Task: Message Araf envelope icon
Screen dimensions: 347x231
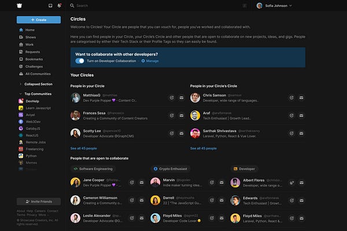Action: [301, 115]
